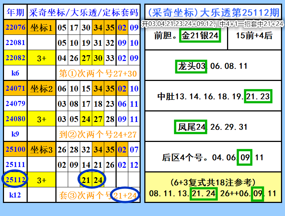Click blue 12 in row 25111
The height and width of the screenshot is (216, 285).
134,165
